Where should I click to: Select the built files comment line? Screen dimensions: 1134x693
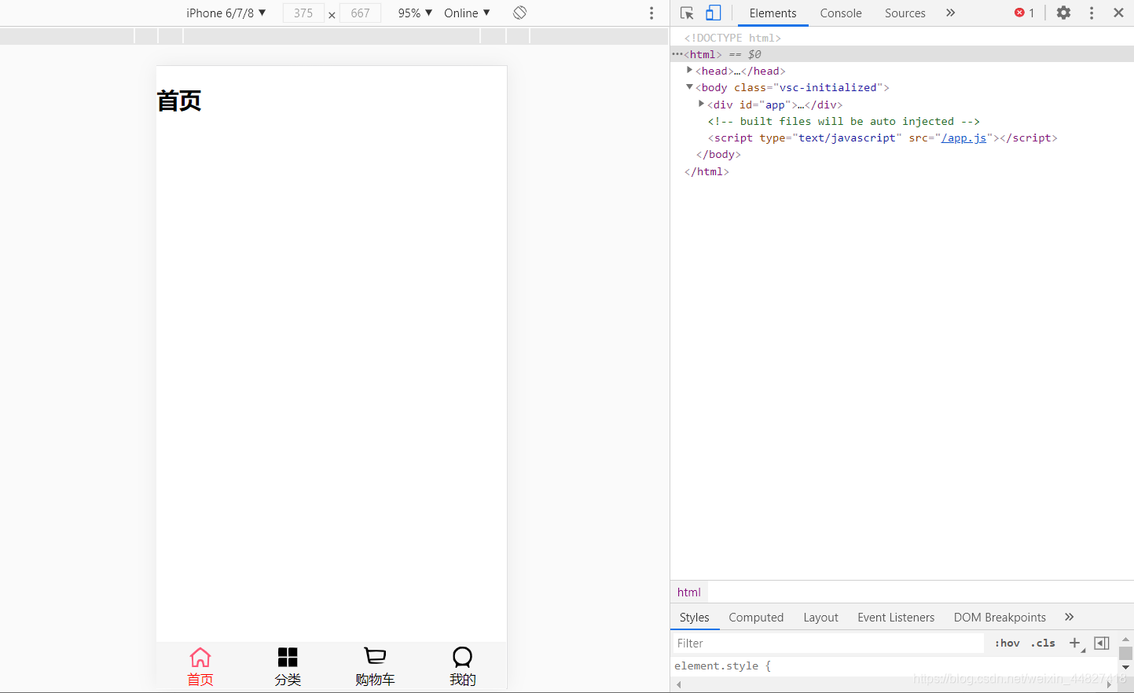843,121
